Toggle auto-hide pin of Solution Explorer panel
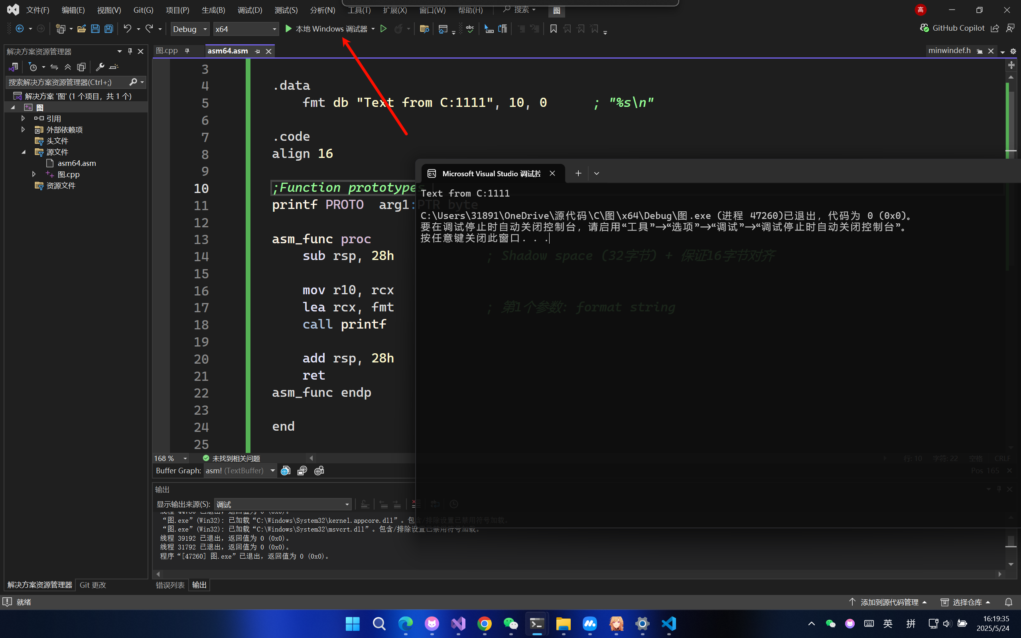The height and width of the screenshot is (638, 1021). [130, 51]
